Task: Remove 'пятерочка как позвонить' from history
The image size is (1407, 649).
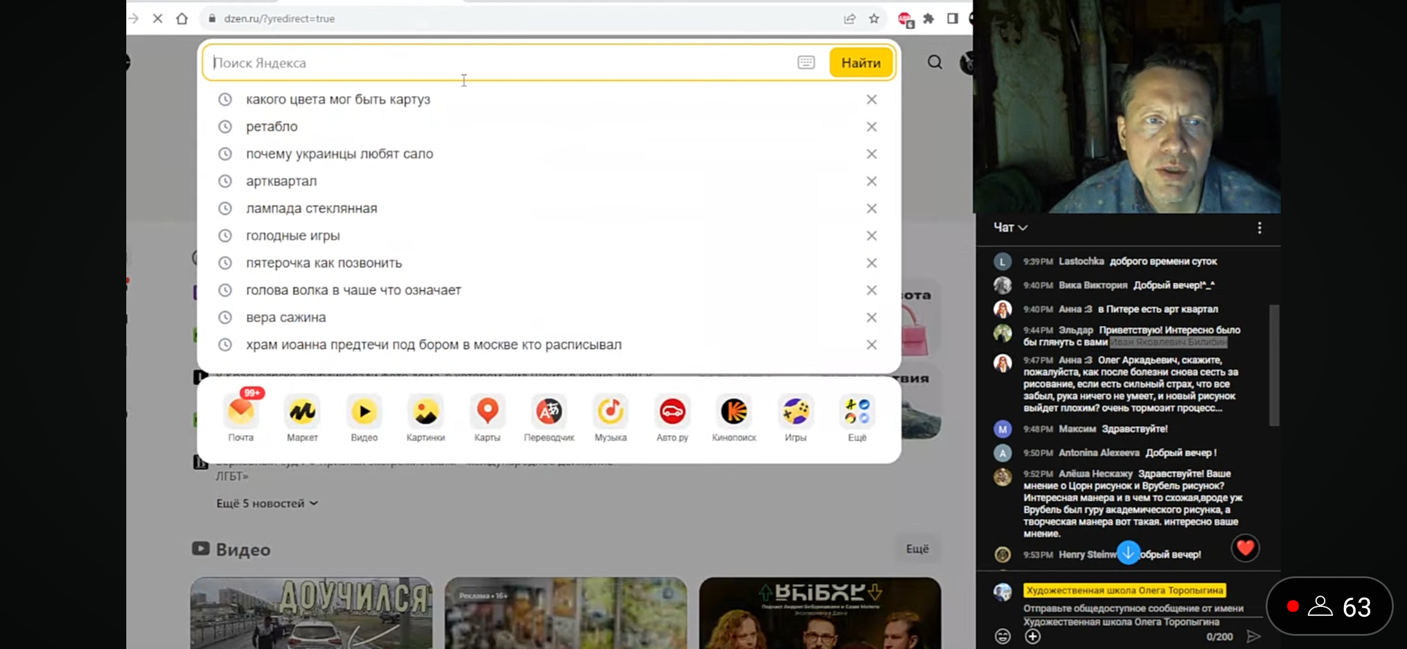Action: pos(871,263)
